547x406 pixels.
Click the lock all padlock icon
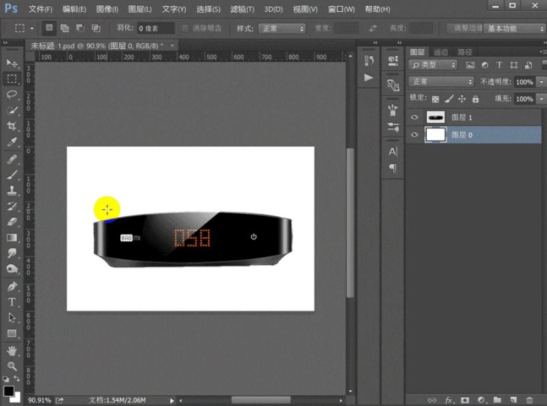pyautogui.click(x=475, y=99)
